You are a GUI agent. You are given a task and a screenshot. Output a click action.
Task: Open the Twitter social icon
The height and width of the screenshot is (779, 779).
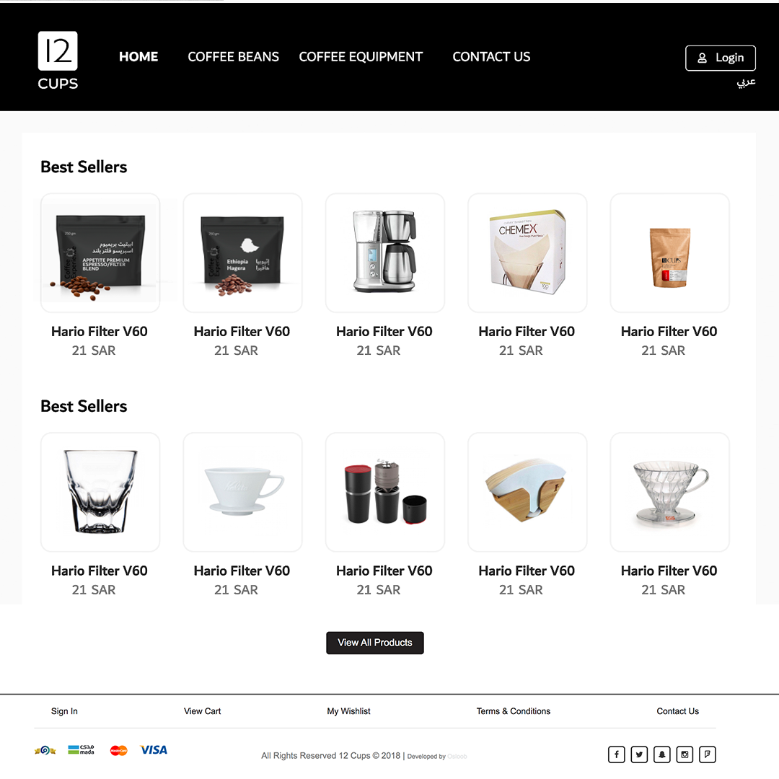click(639, 754)
